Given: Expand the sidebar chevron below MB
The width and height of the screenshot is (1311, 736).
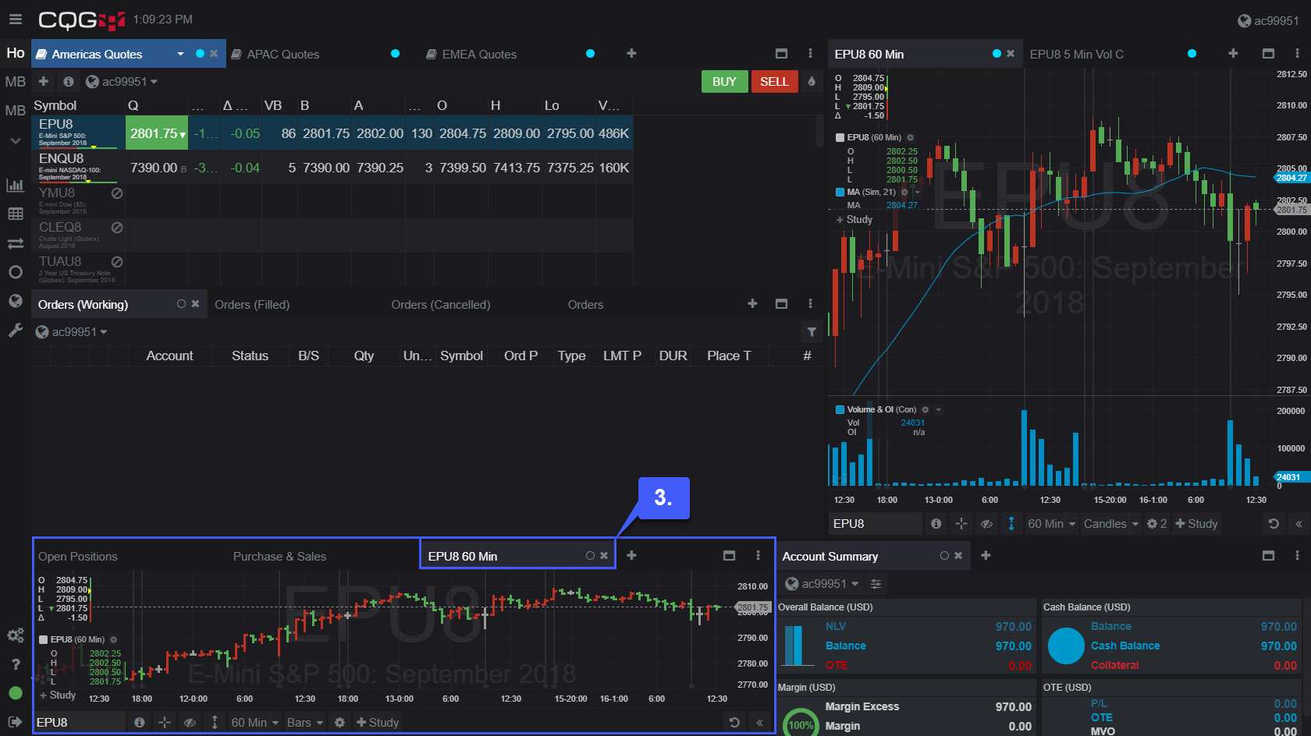Looking at the screenshot, I should click(15, 141).
